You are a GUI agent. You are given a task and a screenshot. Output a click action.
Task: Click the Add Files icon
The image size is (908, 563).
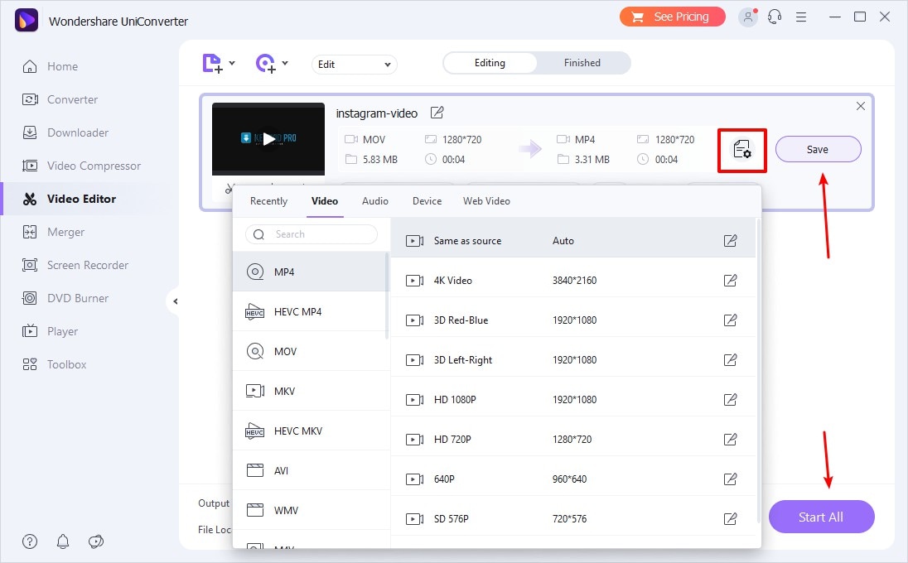212,64
